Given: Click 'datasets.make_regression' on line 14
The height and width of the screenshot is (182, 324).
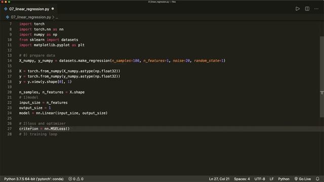Looking at the screenshot, I should click(x=85, y=61).
